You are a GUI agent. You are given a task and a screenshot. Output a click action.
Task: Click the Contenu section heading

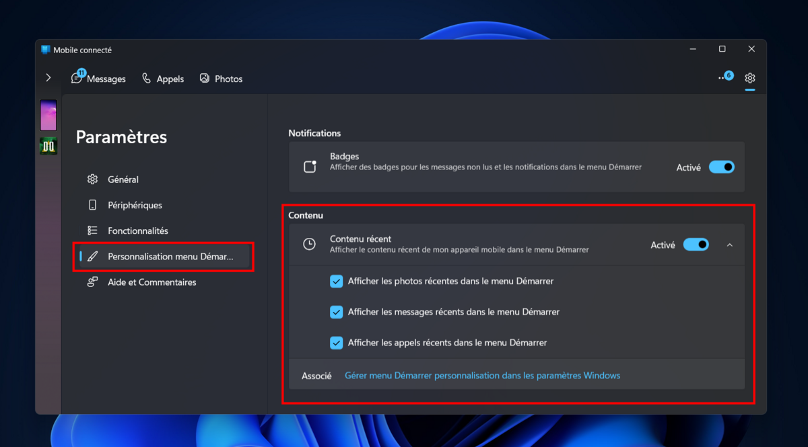306,215
